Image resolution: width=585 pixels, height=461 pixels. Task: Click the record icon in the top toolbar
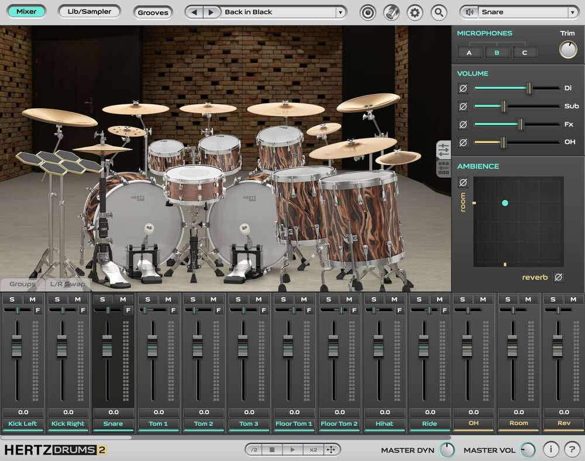tap(369, 12)
